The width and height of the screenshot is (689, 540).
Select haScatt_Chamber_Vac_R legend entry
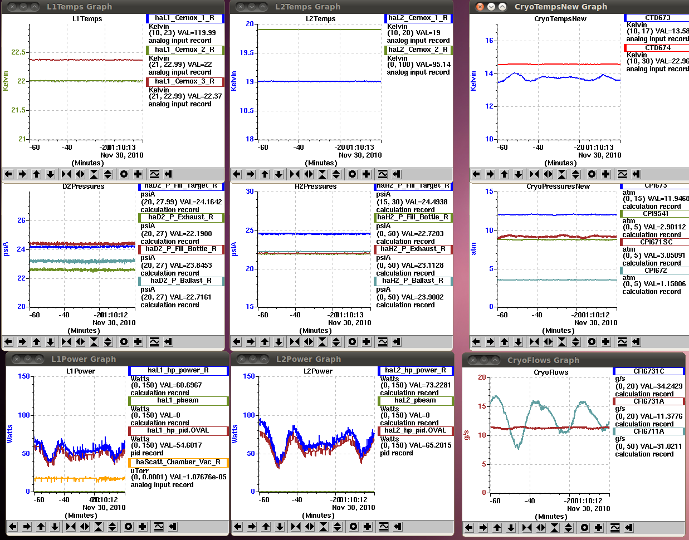pos(179,462)
